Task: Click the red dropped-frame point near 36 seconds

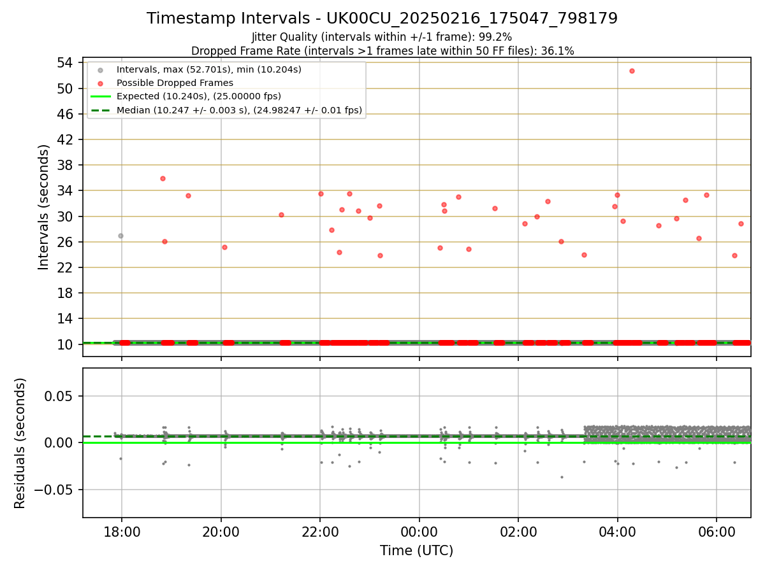Action: coord(163,178)
